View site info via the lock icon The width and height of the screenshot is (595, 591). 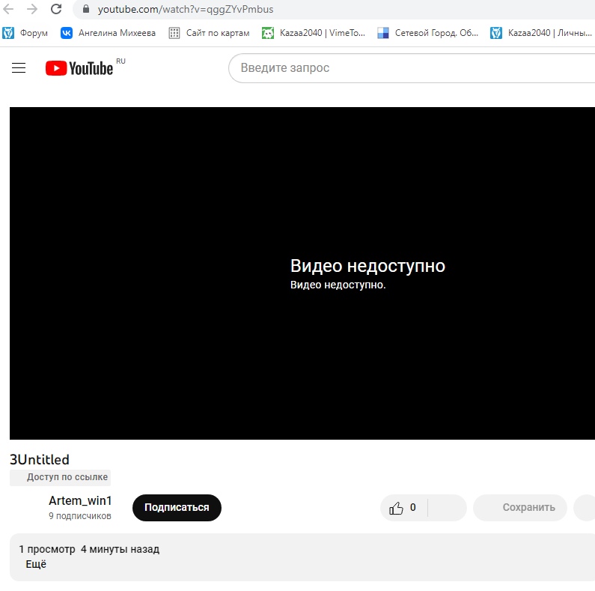tap(85, 10)
